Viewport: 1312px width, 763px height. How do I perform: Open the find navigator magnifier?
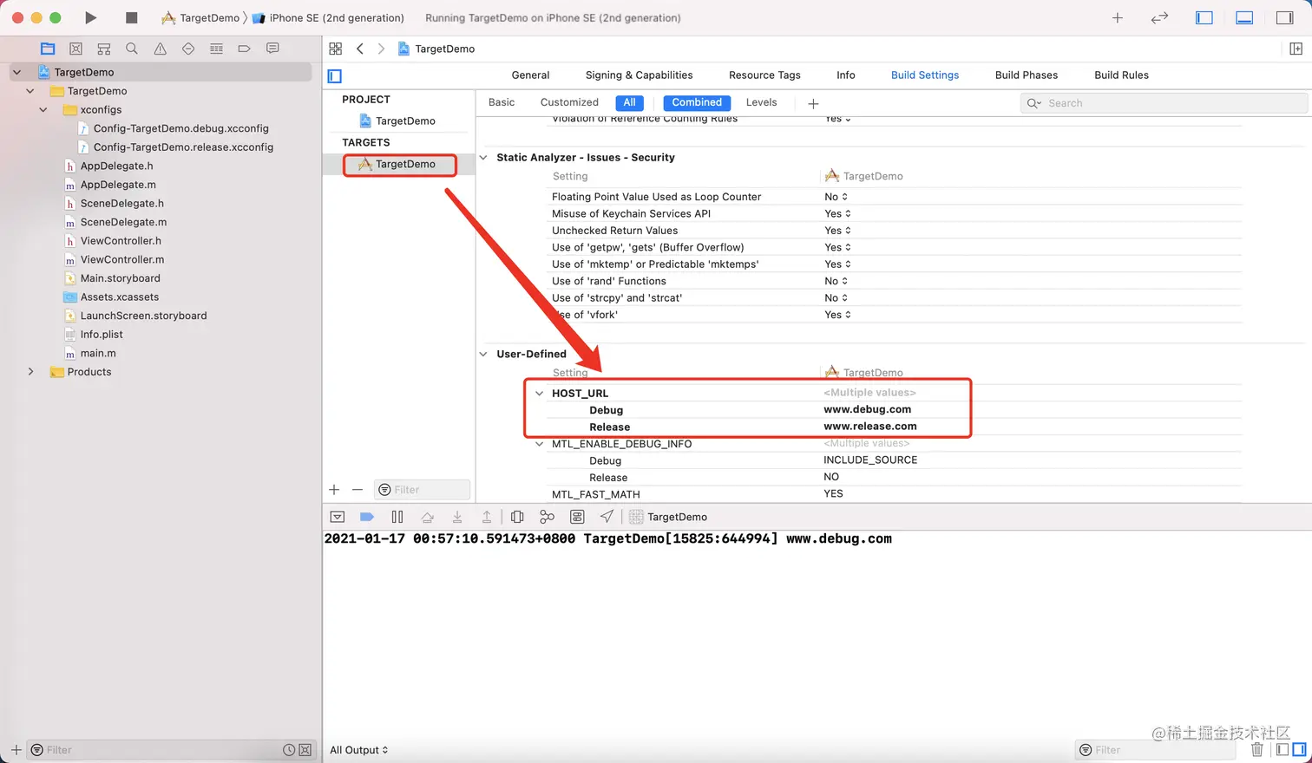(132, 49)
